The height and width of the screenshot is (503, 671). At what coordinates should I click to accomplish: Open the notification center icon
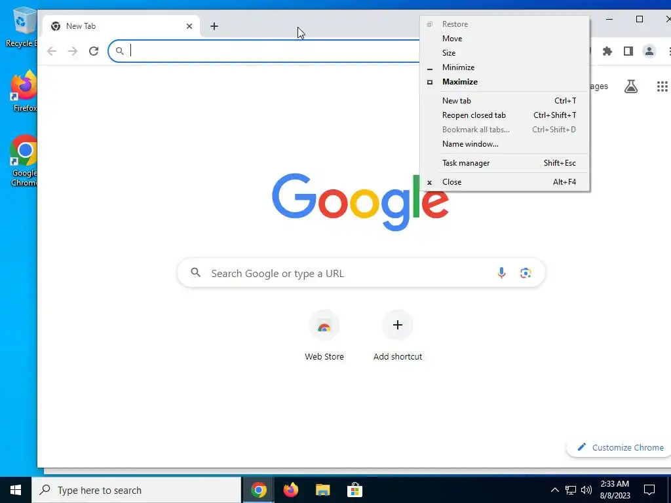649,490
